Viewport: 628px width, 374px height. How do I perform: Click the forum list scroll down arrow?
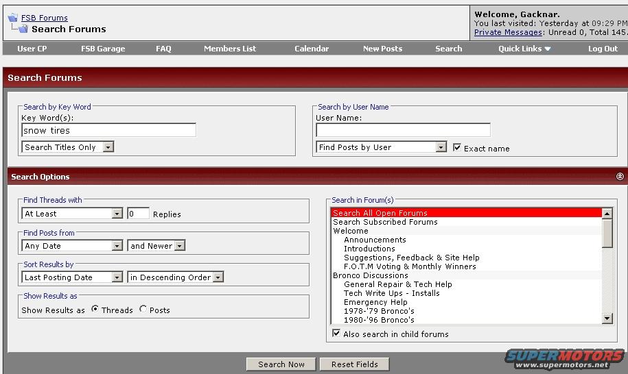[607, 319]
